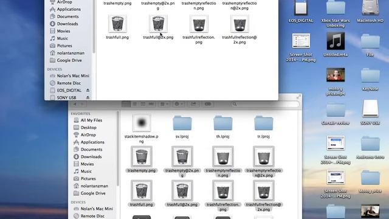
Task: Select trashemptyreflection.png icon in lower Finder window
Action: tap(223, 156)
